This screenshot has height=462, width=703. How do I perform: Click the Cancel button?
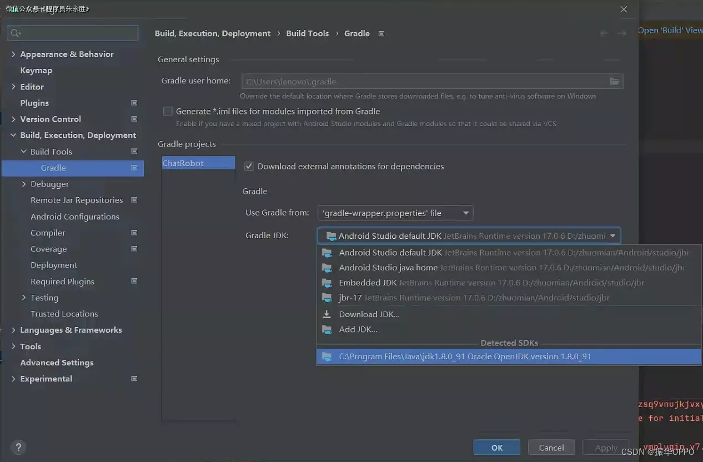tap(551, 448)
